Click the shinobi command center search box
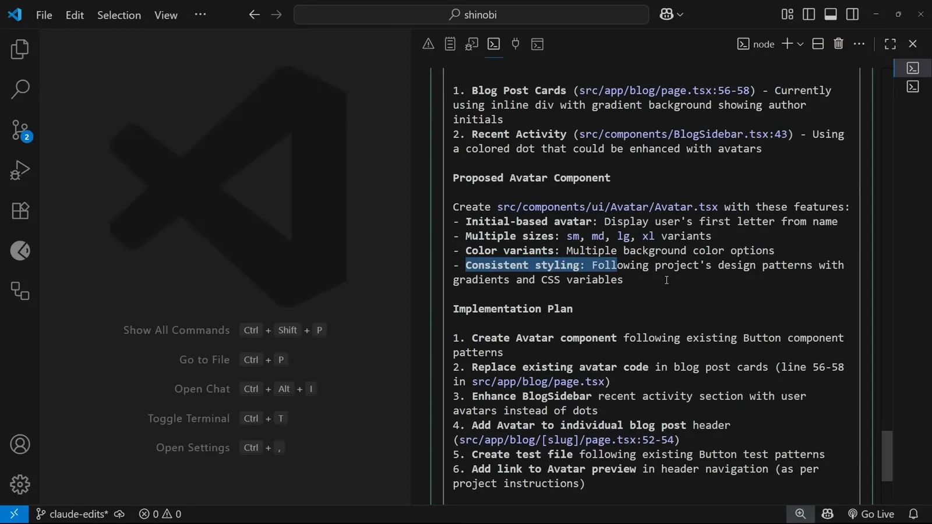This screenshot has height=524, width=932. (471, 15)
